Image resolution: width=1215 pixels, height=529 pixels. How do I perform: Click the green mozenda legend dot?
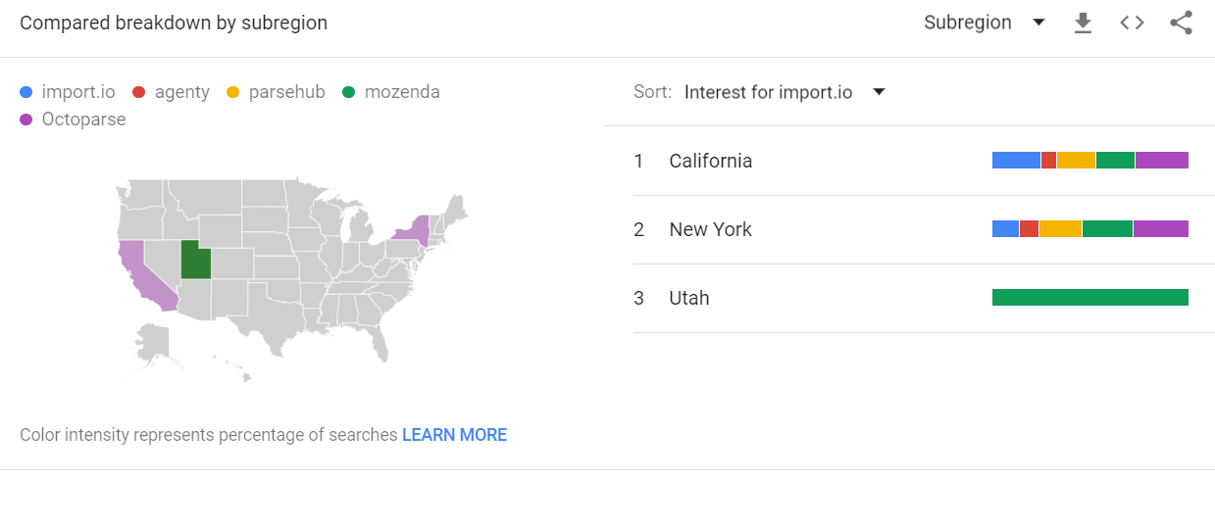coord(348,92)
